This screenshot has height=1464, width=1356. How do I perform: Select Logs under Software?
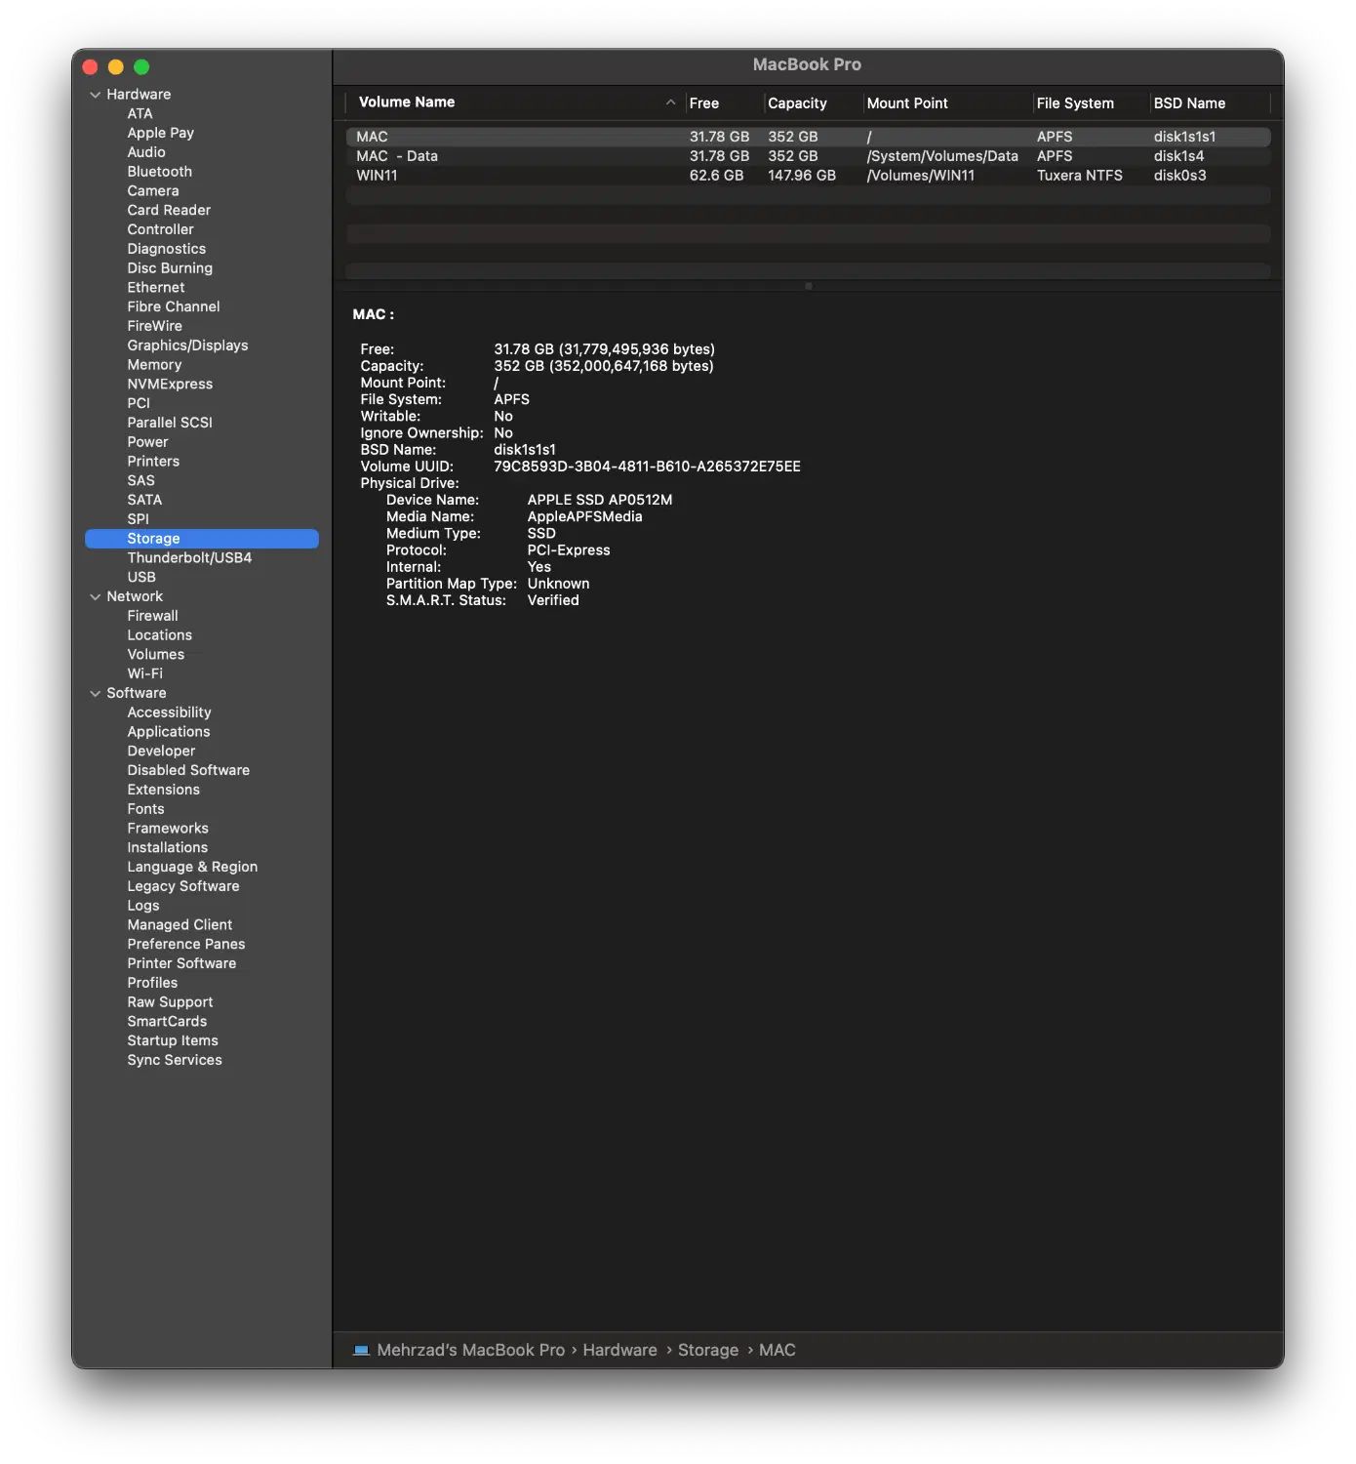pos(142,907)
